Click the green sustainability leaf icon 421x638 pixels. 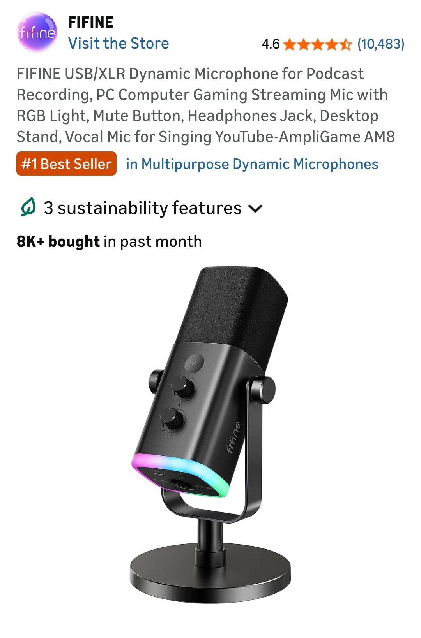point(28,207)
